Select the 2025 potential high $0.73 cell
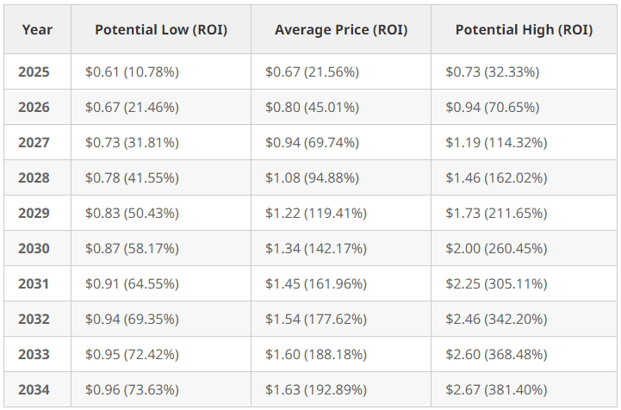 [492, 71]
